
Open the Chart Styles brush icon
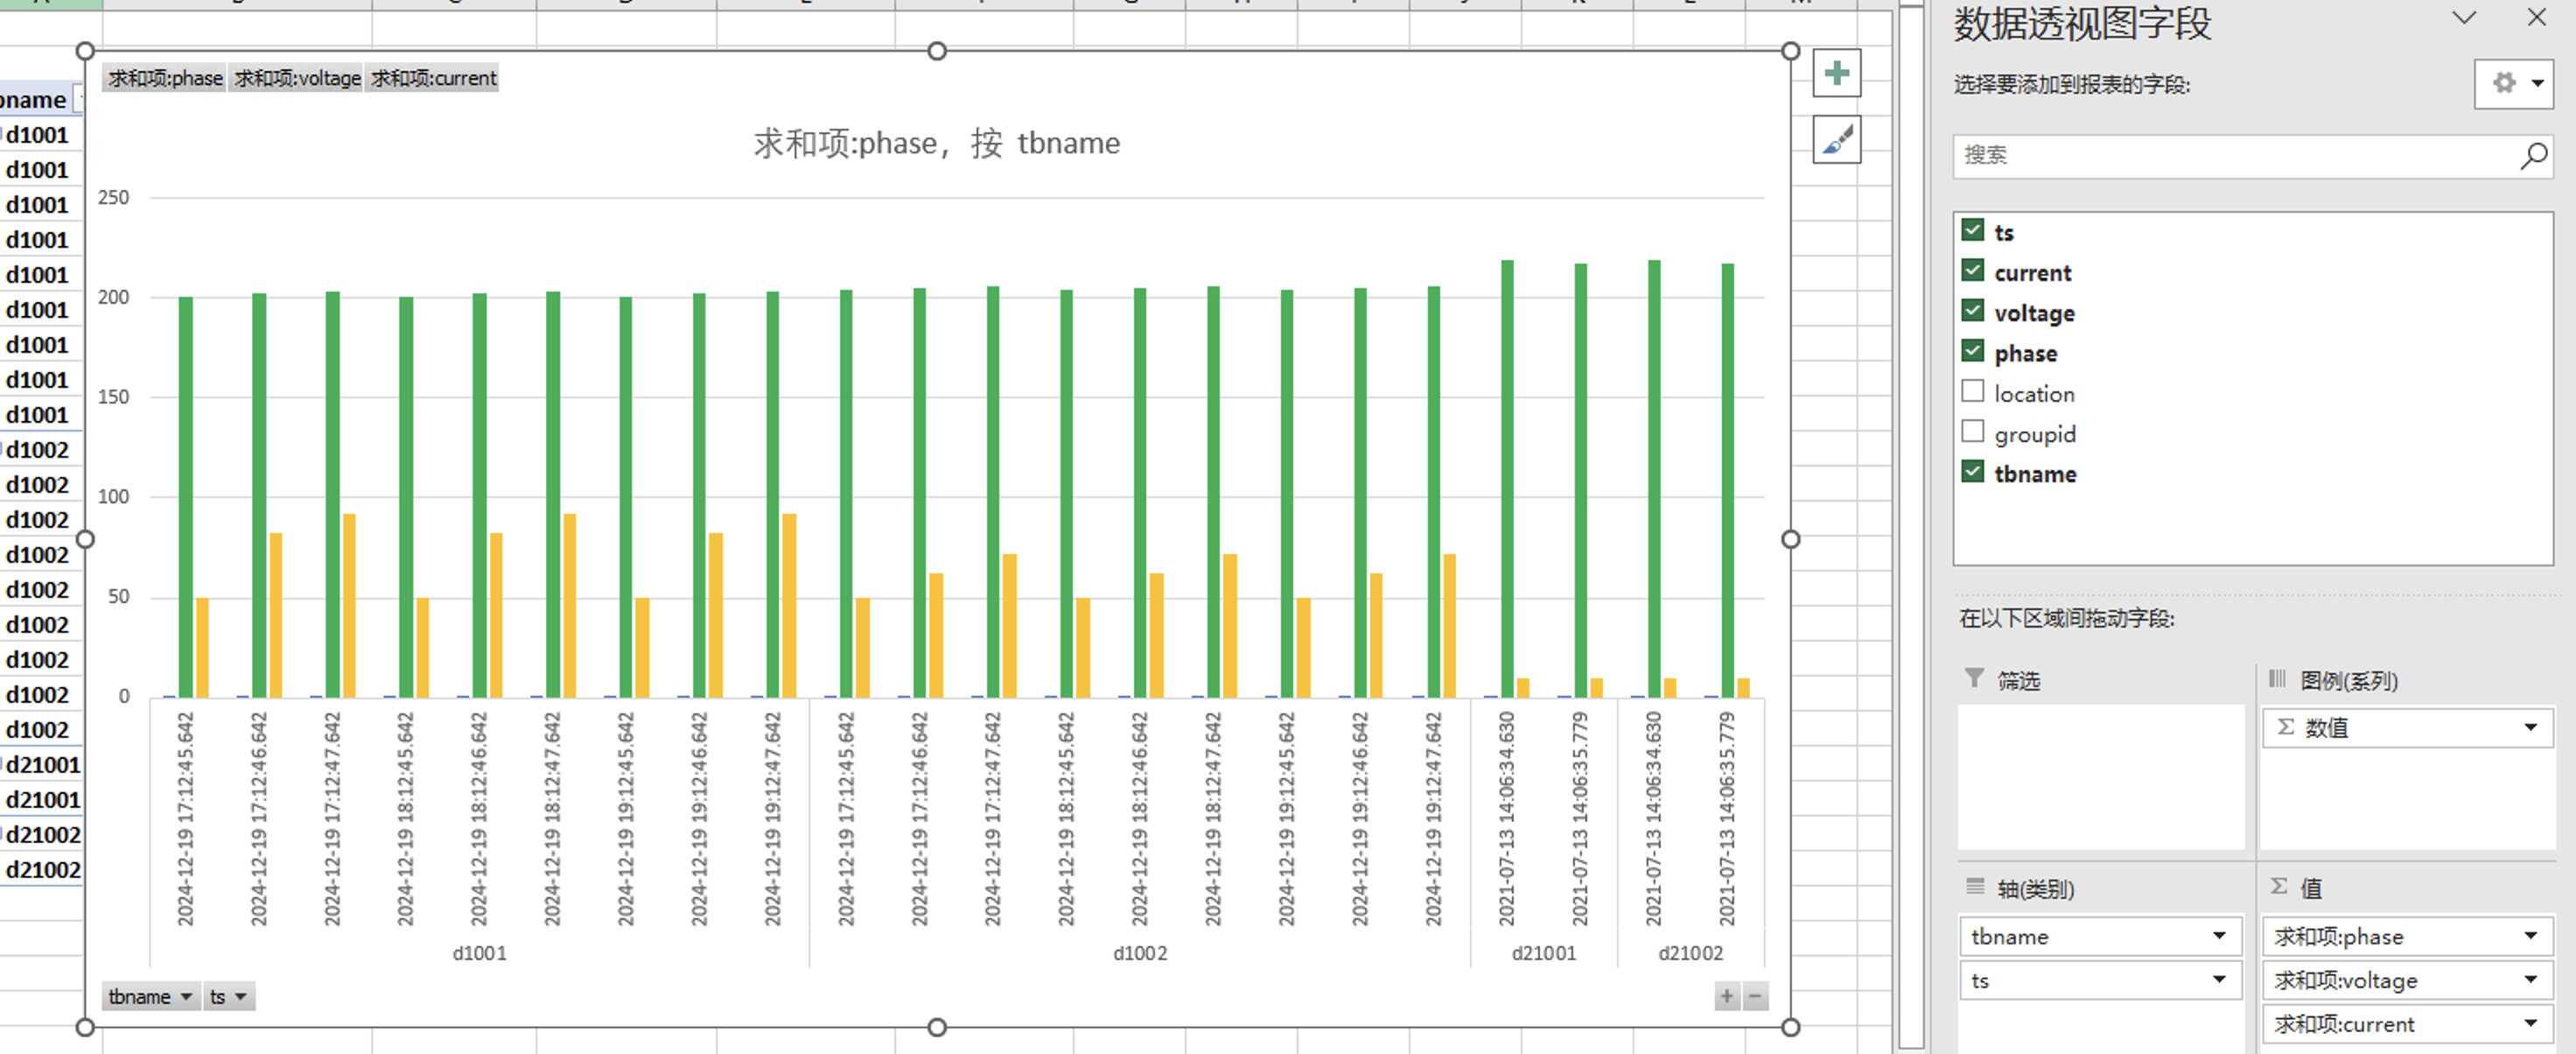coord(1836,140)
